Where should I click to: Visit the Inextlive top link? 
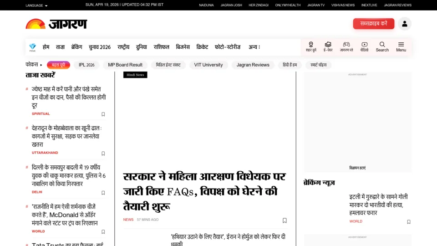tap(369, 5)
